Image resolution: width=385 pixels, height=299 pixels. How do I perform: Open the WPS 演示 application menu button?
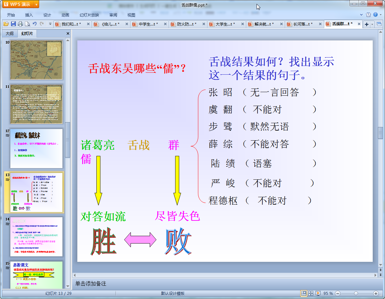[18, 4]
